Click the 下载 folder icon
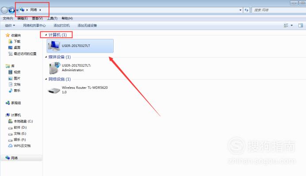 tap(10, 42)
